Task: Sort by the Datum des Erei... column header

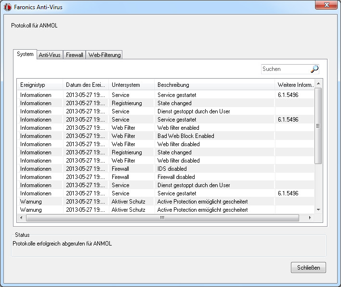Action: (x=86, y=85)
